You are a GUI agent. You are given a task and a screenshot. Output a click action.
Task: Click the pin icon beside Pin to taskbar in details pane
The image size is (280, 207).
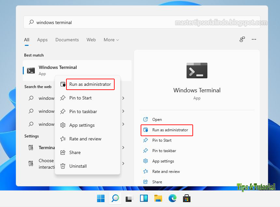click(x=146, y=150)
